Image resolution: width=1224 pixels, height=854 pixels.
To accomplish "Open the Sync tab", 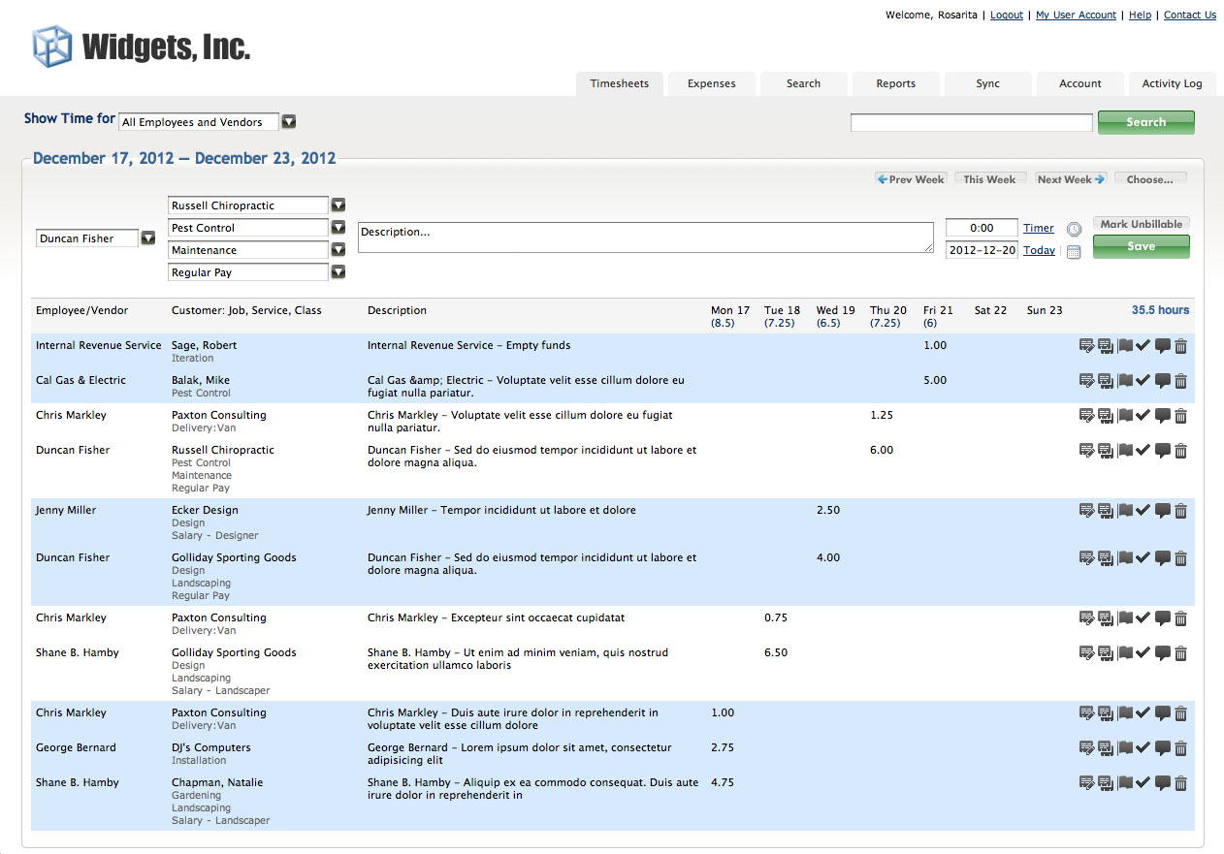I will pos(988,84).
